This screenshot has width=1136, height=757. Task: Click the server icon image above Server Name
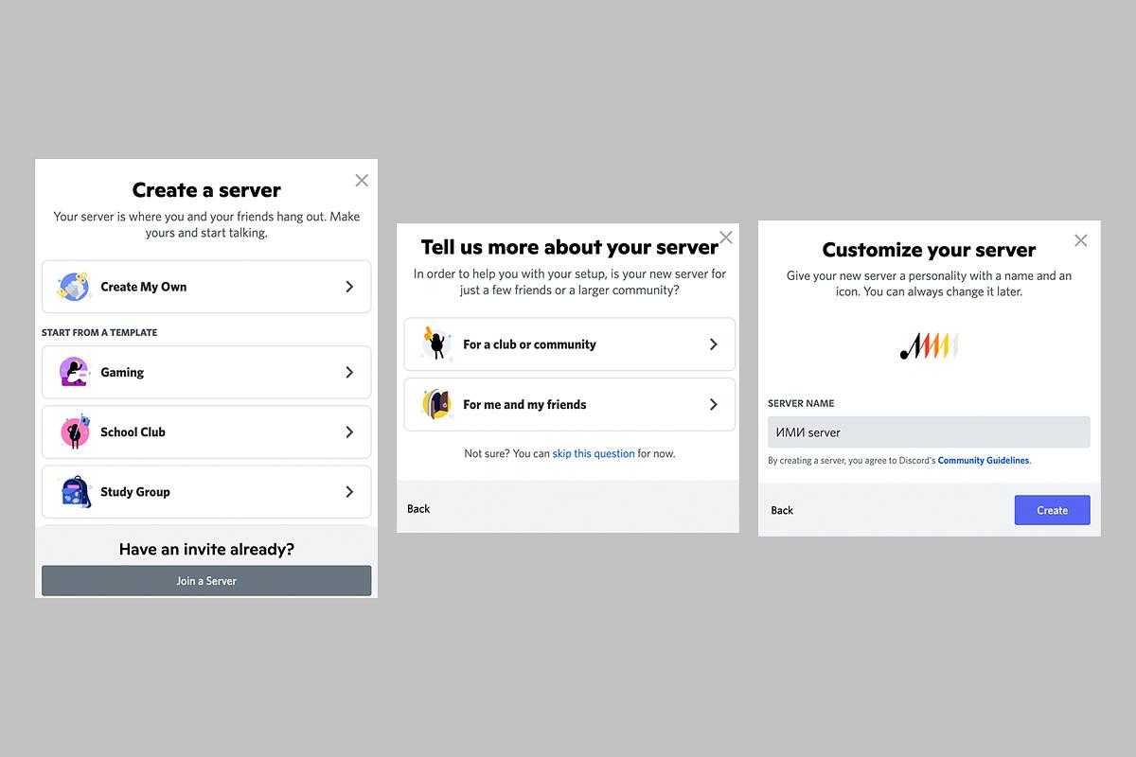tap(929, 346)
